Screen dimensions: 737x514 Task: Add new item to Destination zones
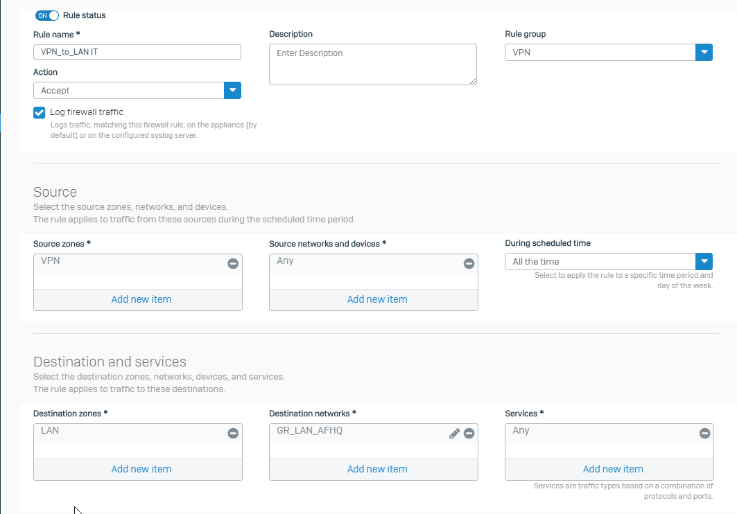tap(141, 469)
